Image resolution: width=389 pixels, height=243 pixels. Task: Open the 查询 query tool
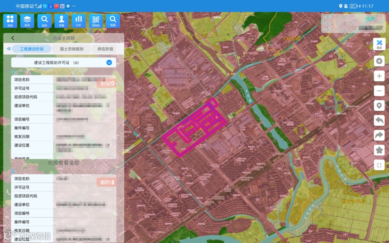[x=44, y=21]
